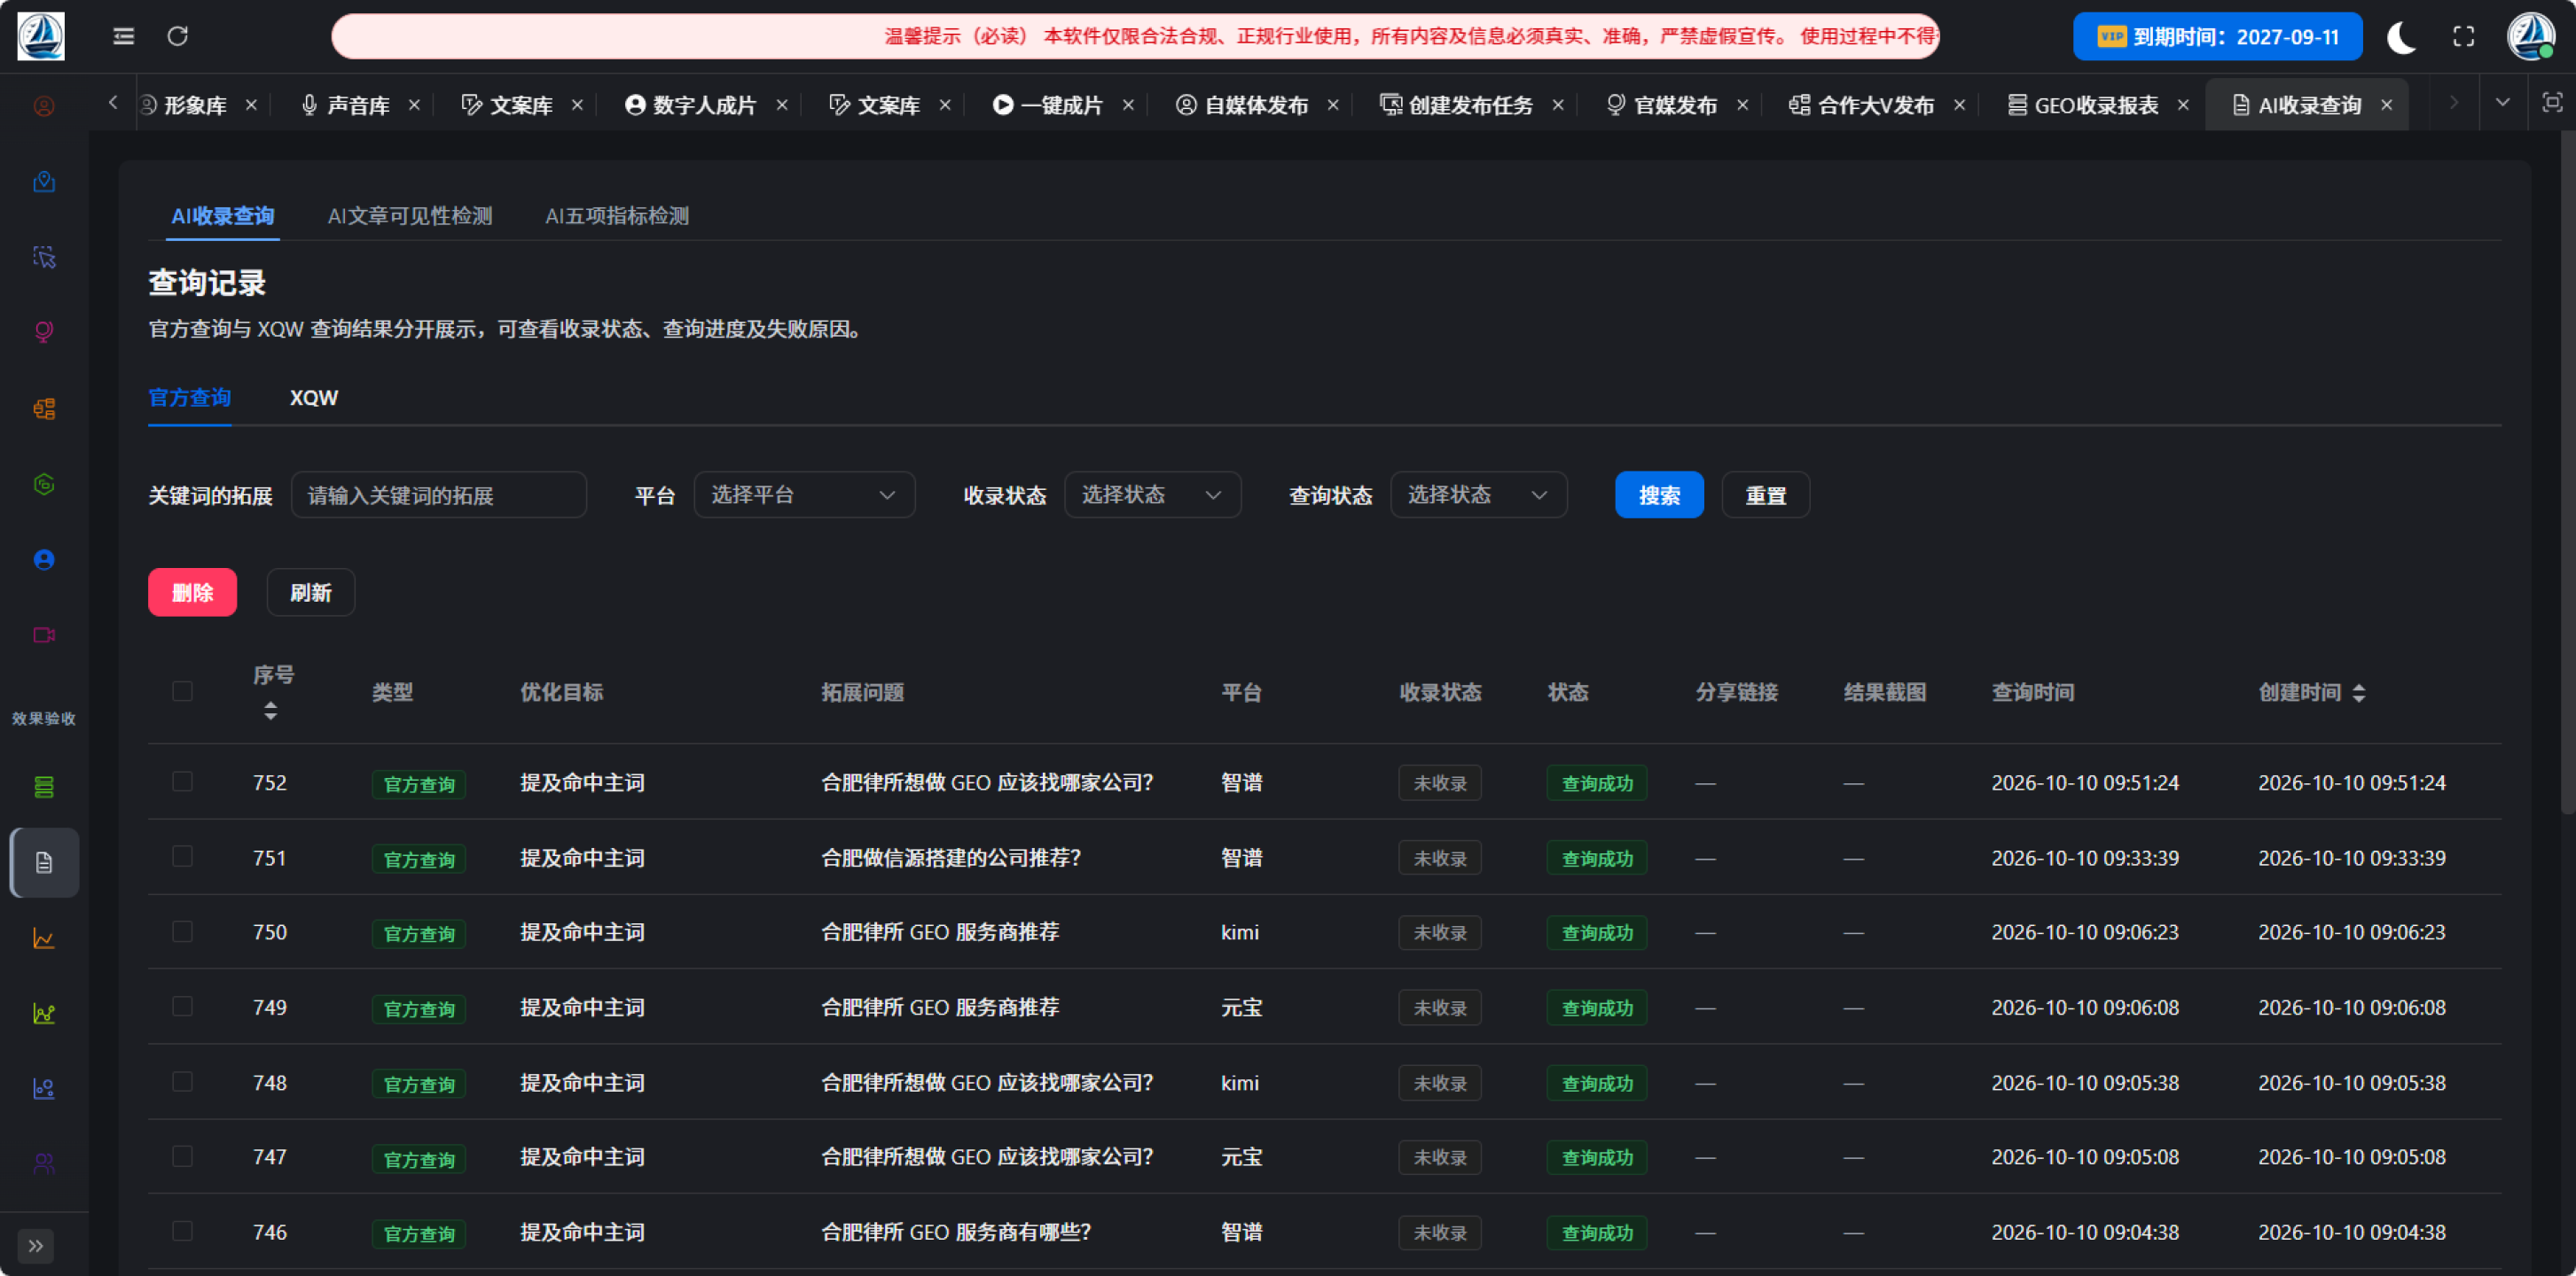2576x1276 pixels.
Task: Open the purple users sidebar icon
Action: [44, 1164]
